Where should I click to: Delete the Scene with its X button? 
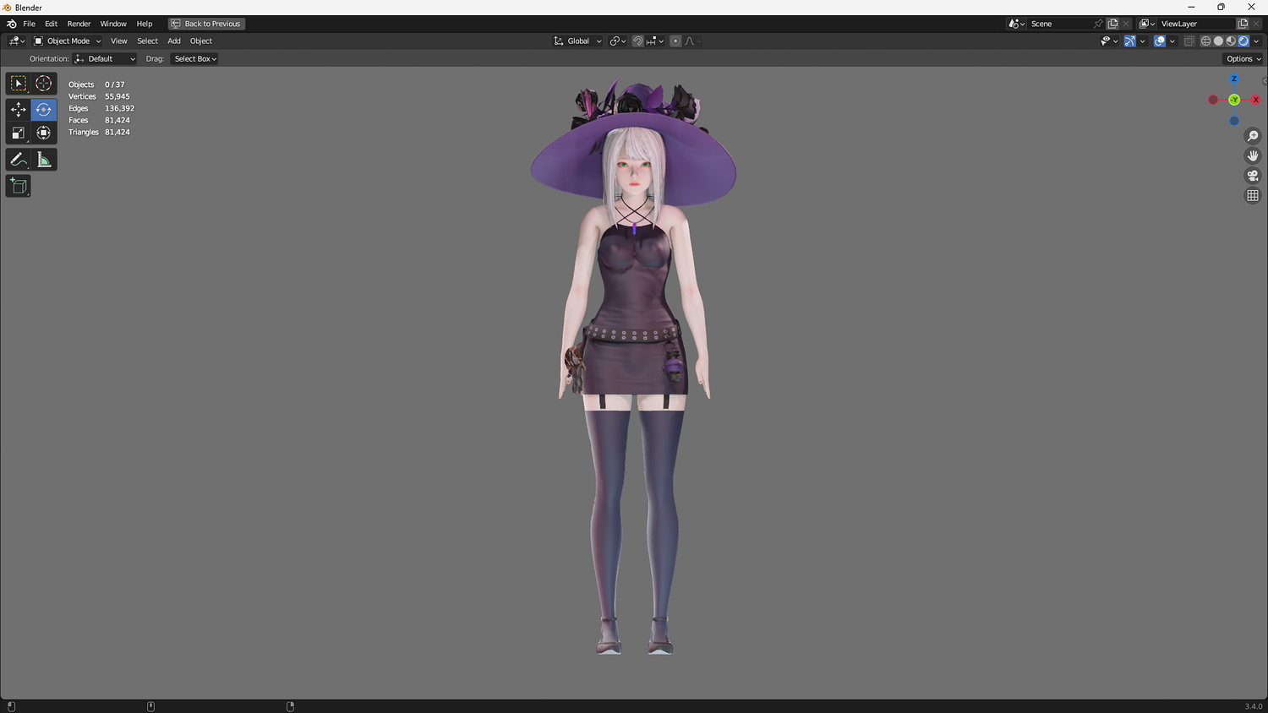pyautogui.click(x=1126, y=24)
